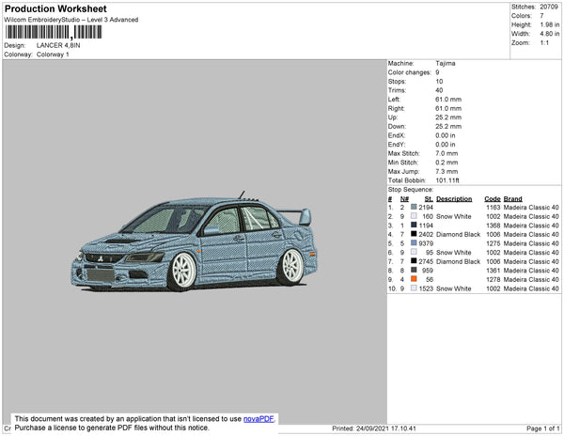Click the dark blue swatch for stop 3 (1194 stitches)
This screenshot has width=564, height=436.
click(x=414, y=225)
